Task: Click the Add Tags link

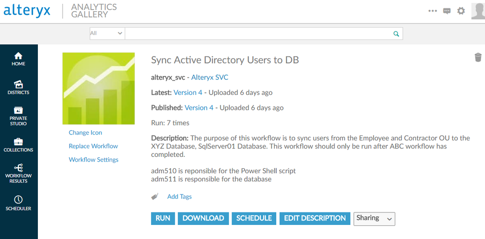Action: point(180,196)
